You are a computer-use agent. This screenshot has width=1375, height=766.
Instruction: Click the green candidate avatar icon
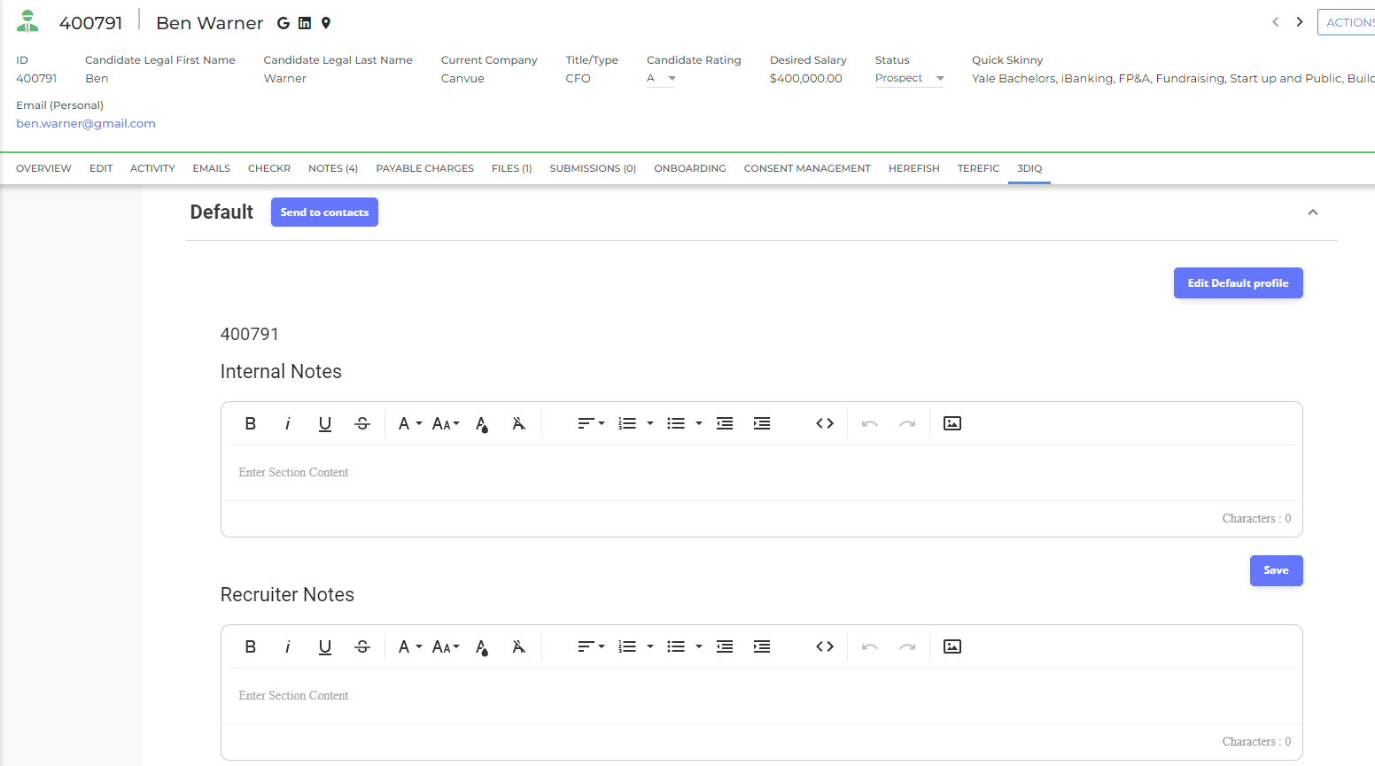(x=27, y=21)
